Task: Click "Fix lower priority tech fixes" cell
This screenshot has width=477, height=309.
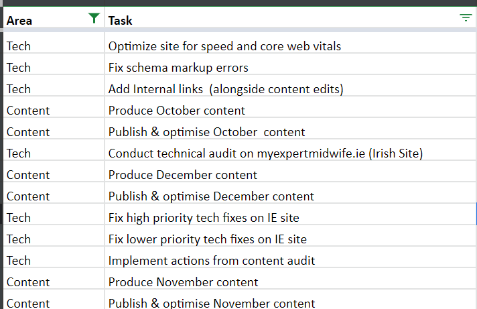Action: [x=208, y=239]
